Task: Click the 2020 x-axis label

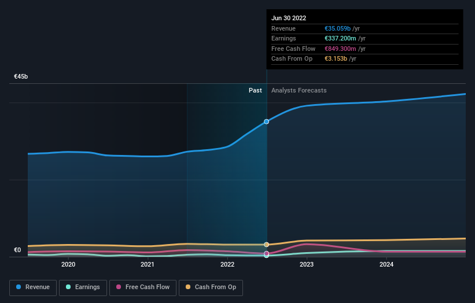Action: click(x=68, y=264)
